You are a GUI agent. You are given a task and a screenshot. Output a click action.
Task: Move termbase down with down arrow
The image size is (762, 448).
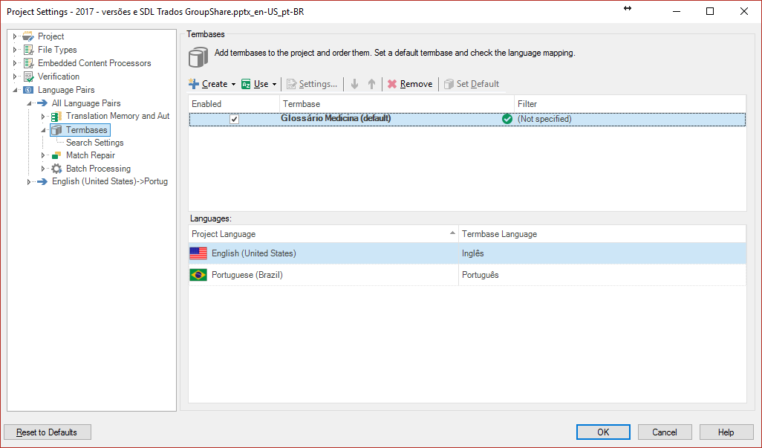click(x=354, y=84)
